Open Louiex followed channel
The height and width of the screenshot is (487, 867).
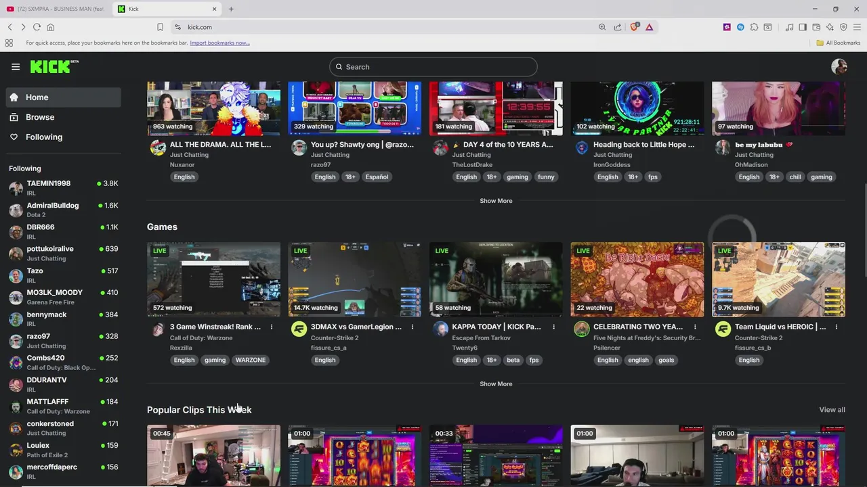click(x=64, y=450)
